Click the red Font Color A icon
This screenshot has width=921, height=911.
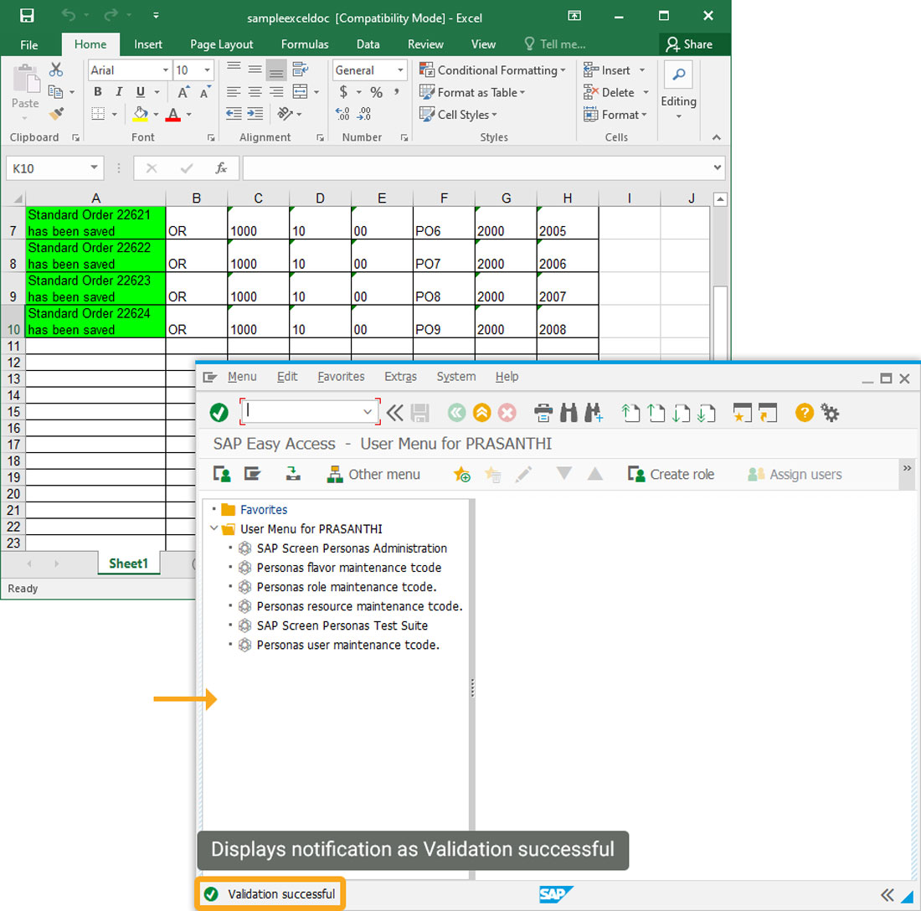coord(172,114)
